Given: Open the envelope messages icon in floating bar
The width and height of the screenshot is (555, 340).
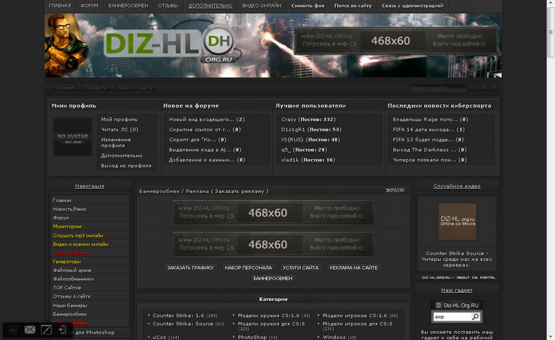Looking at the screenshot, I should [30, 330].
